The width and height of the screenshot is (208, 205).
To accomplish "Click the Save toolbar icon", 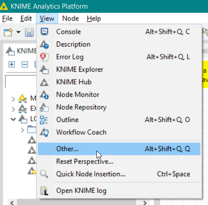I will pos(29,32).
